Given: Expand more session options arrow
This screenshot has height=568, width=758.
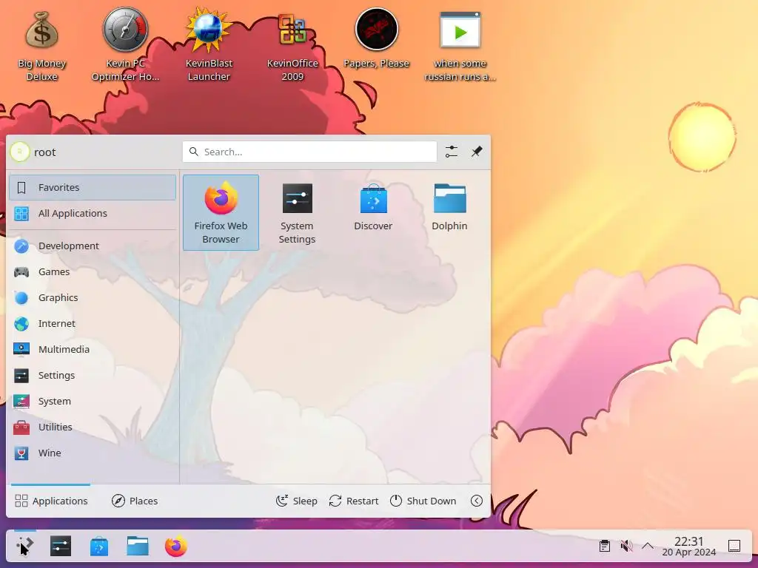Looking at the screenshot, I should pyautogui.click(x=477, y=501).
